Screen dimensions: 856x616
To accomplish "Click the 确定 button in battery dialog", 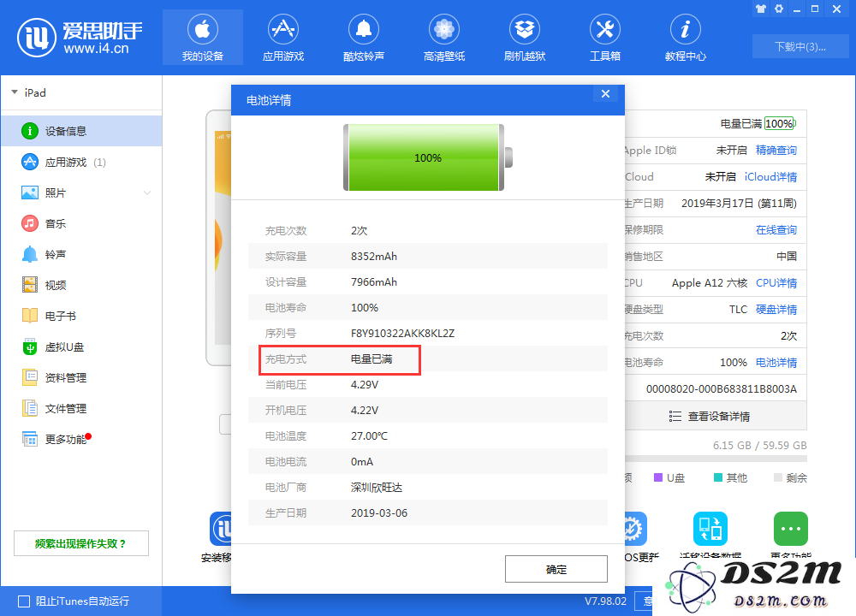I will (556, 569).
